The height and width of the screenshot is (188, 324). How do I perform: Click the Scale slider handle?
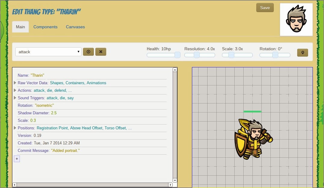pos(231,55)
